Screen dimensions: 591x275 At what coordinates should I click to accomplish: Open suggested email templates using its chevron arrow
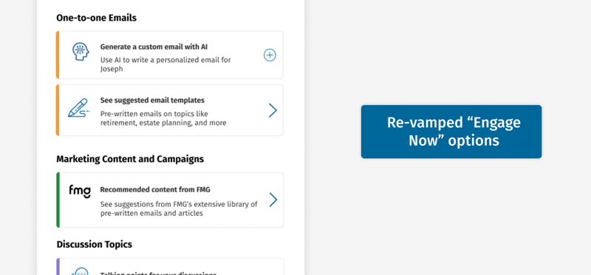click(x=273, y=110)
